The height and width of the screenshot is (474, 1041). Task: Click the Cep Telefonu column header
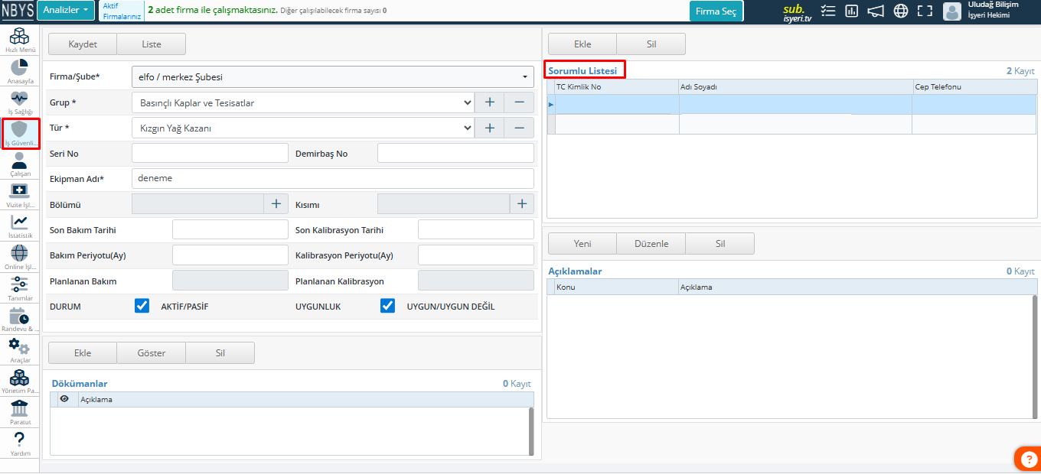(x=974, y=87)
